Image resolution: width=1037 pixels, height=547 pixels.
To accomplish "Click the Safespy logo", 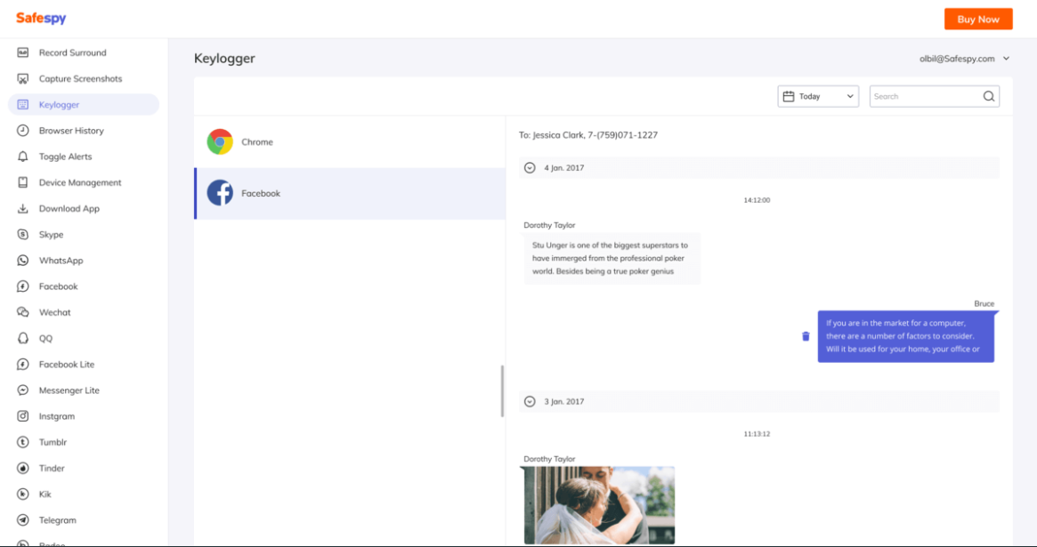I will point(41,19).
